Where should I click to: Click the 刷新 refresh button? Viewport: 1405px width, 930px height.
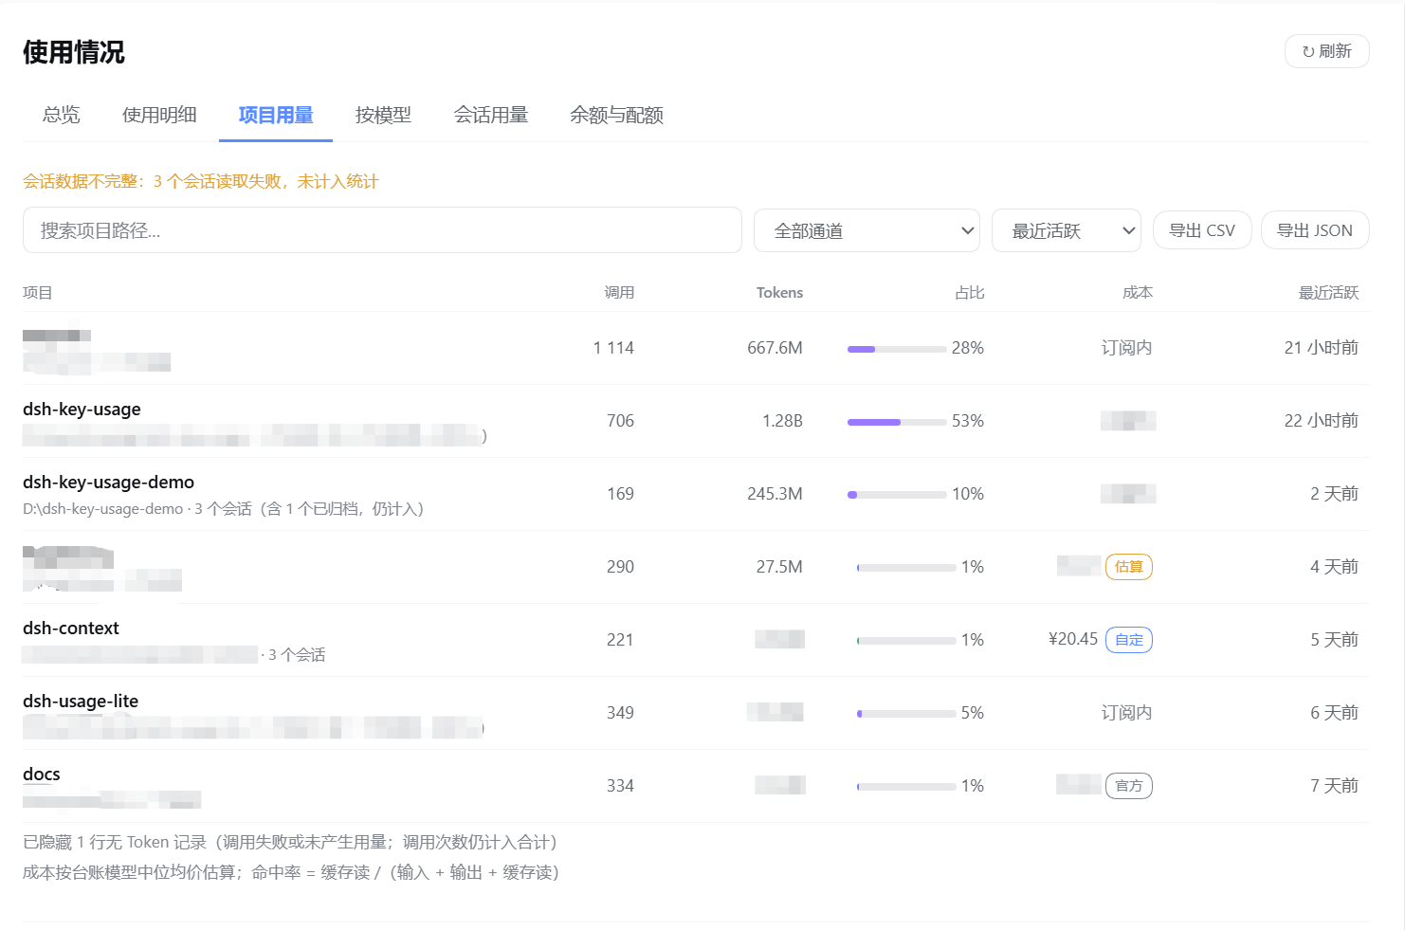click(x=1326, y=51)
